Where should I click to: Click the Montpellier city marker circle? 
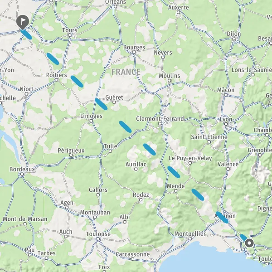[190, 239]
